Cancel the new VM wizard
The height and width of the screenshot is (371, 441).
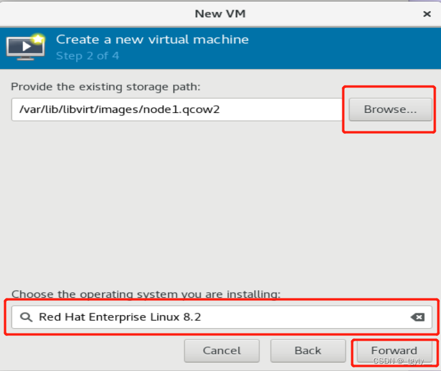pos(221,350)
